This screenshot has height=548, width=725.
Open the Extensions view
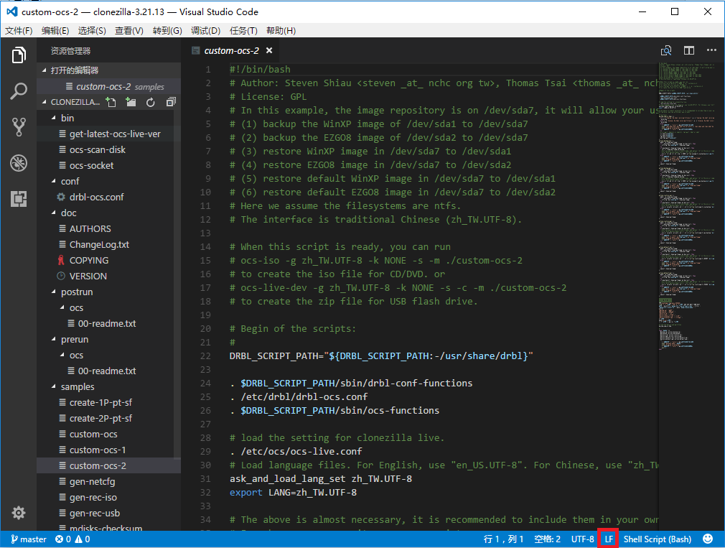pyautogui.click(x=19, y=199)
